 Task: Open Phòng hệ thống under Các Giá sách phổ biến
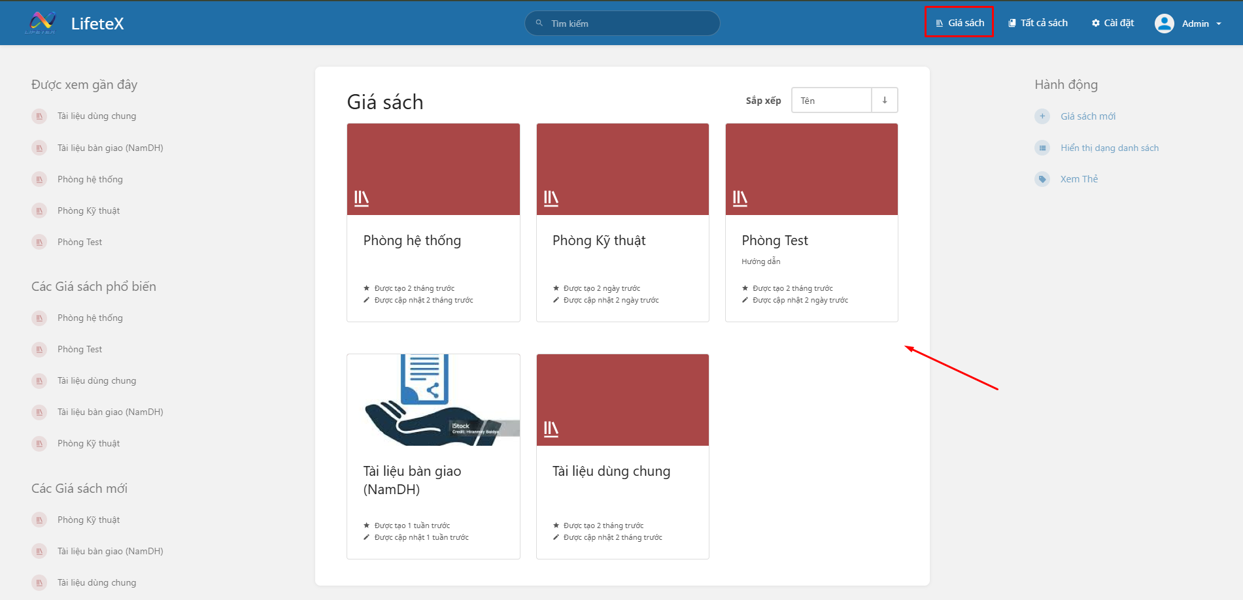90,318
